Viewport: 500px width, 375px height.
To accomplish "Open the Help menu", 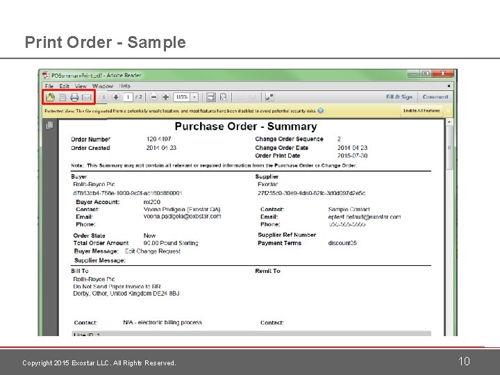I will coord(125,86).
